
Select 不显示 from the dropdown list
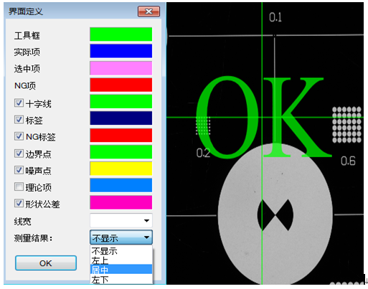pyautogui.click(x=121, y=251)
